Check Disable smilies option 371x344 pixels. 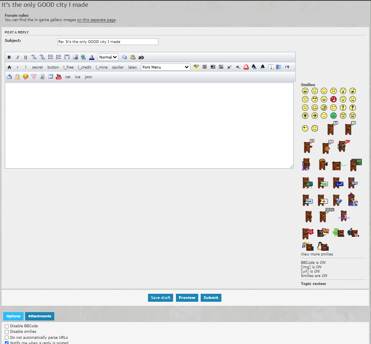click(x=7, y=332)
